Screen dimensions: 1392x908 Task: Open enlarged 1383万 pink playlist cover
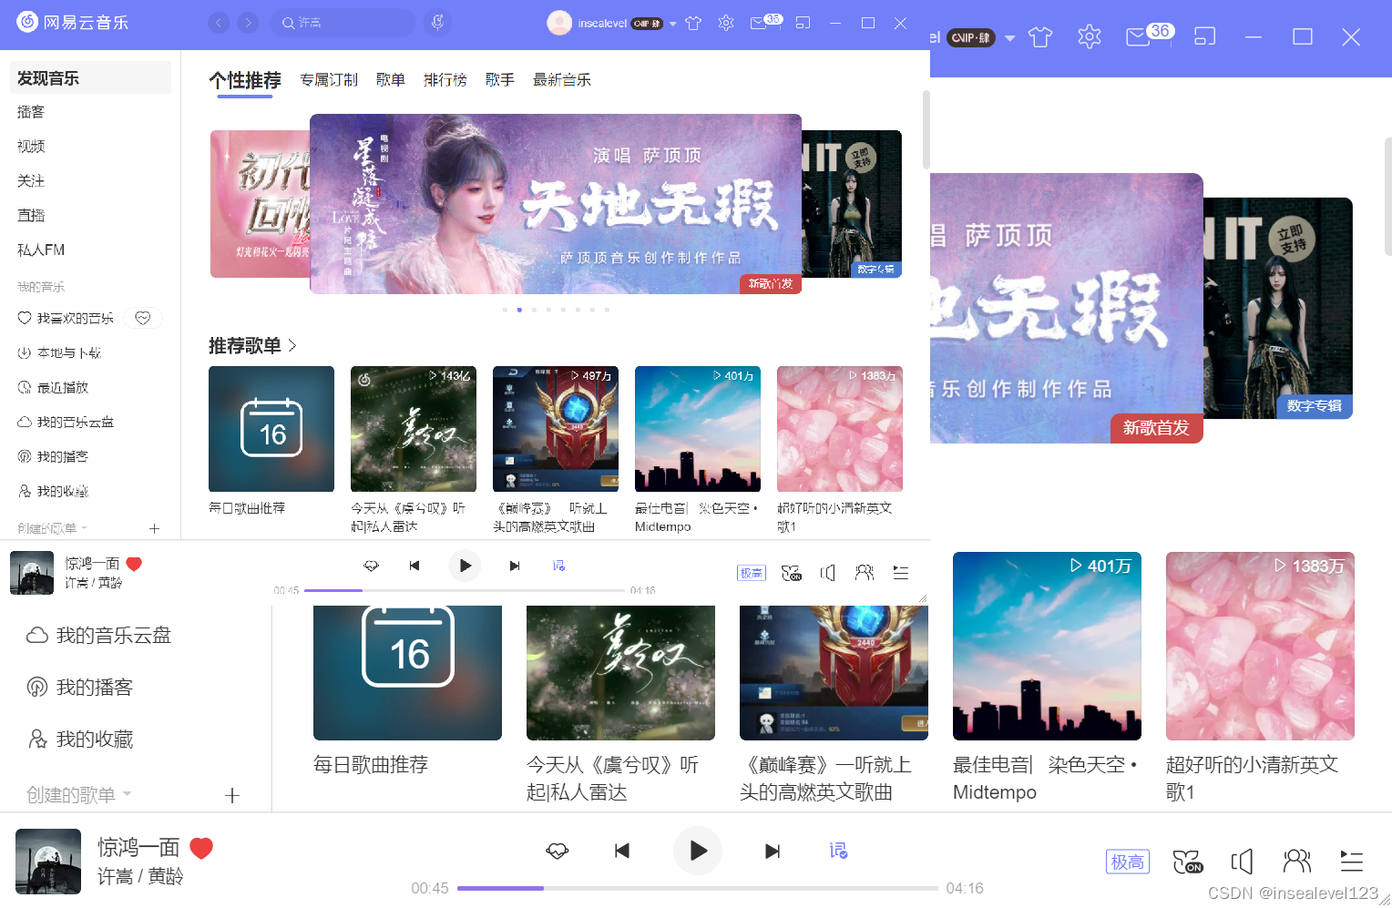pos(1260,646)
